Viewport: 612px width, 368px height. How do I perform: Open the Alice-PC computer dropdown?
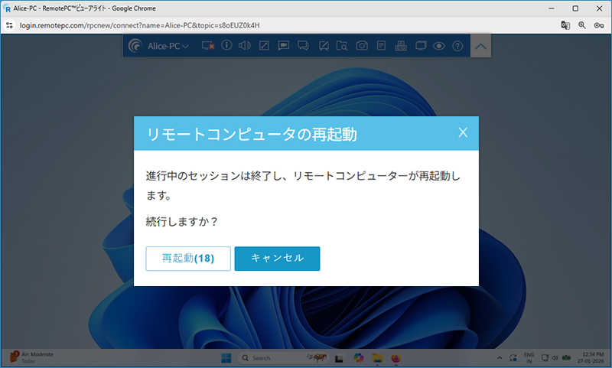168,46
